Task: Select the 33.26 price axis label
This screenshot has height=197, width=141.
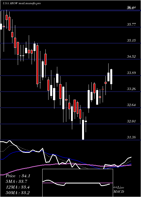Action: (x=131, y=89)
